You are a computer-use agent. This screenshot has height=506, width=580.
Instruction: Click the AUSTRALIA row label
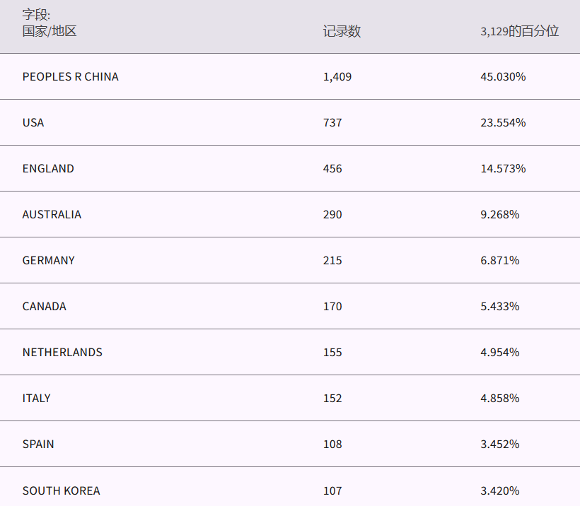pos(52,214)
